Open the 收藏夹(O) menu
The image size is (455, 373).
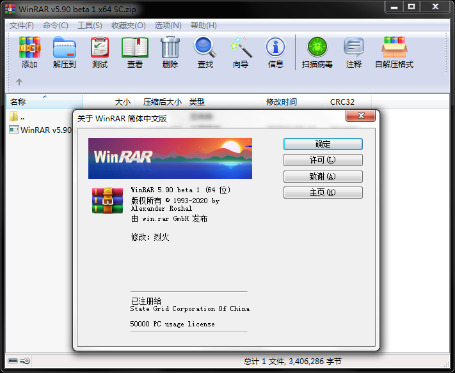pyautogui.click(x=128, y=26)
